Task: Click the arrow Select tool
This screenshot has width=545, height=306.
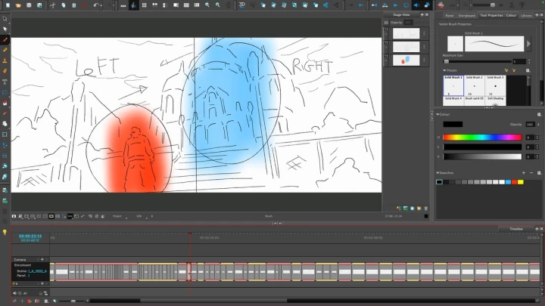Action: click(5, 29)
